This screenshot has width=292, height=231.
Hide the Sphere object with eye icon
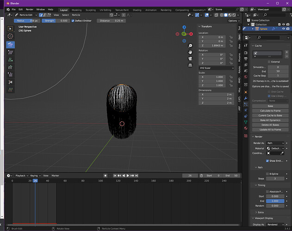coord(283,29)
